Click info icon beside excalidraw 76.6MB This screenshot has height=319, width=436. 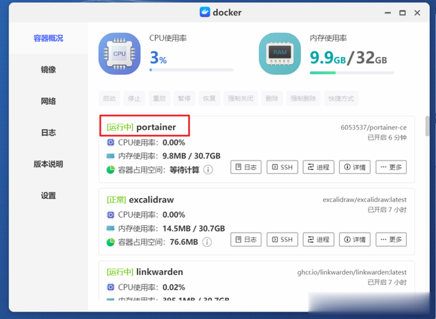(x=206, y=242)
